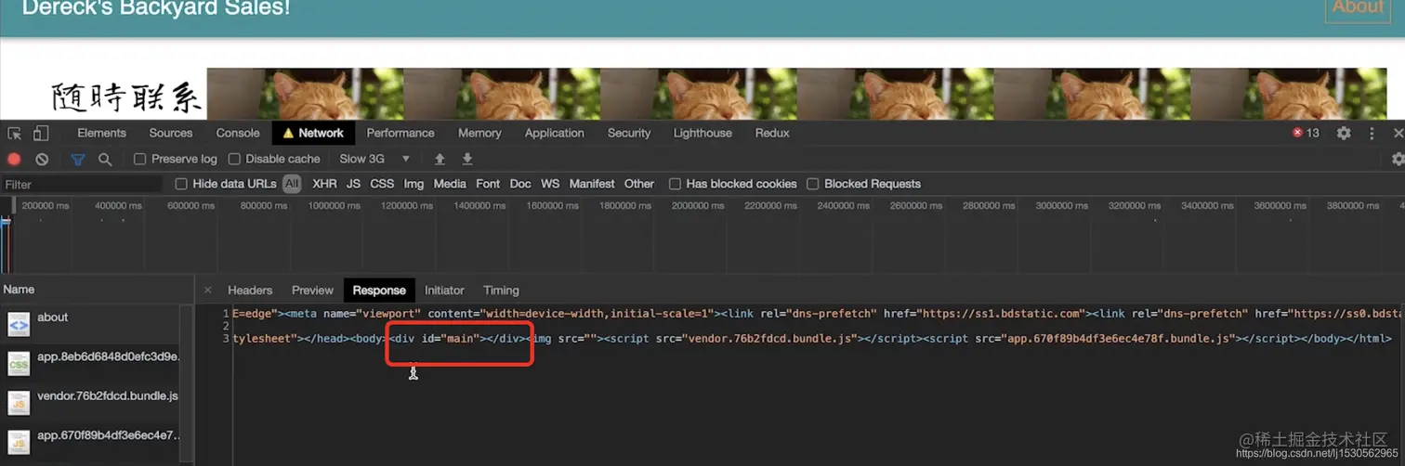1405x466 pixels.
Task: Filter requests by CSS
Action: (382, 184)
